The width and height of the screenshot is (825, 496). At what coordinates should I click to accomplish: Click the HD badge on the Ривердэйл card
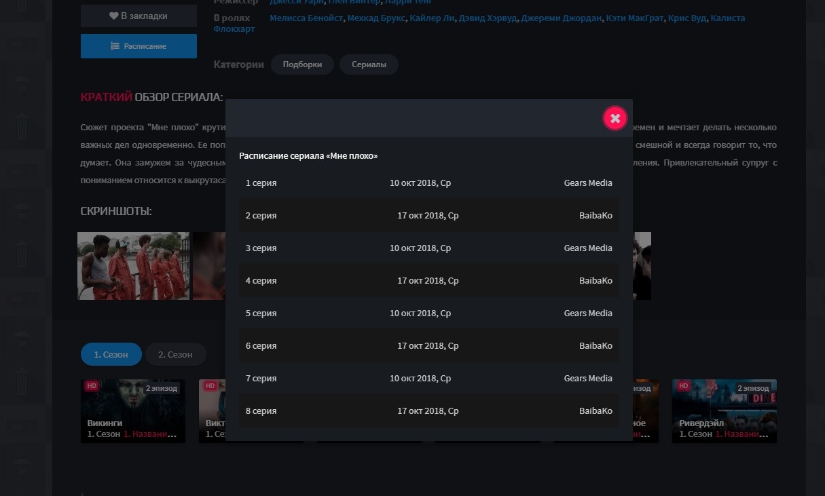pos(683,386)
